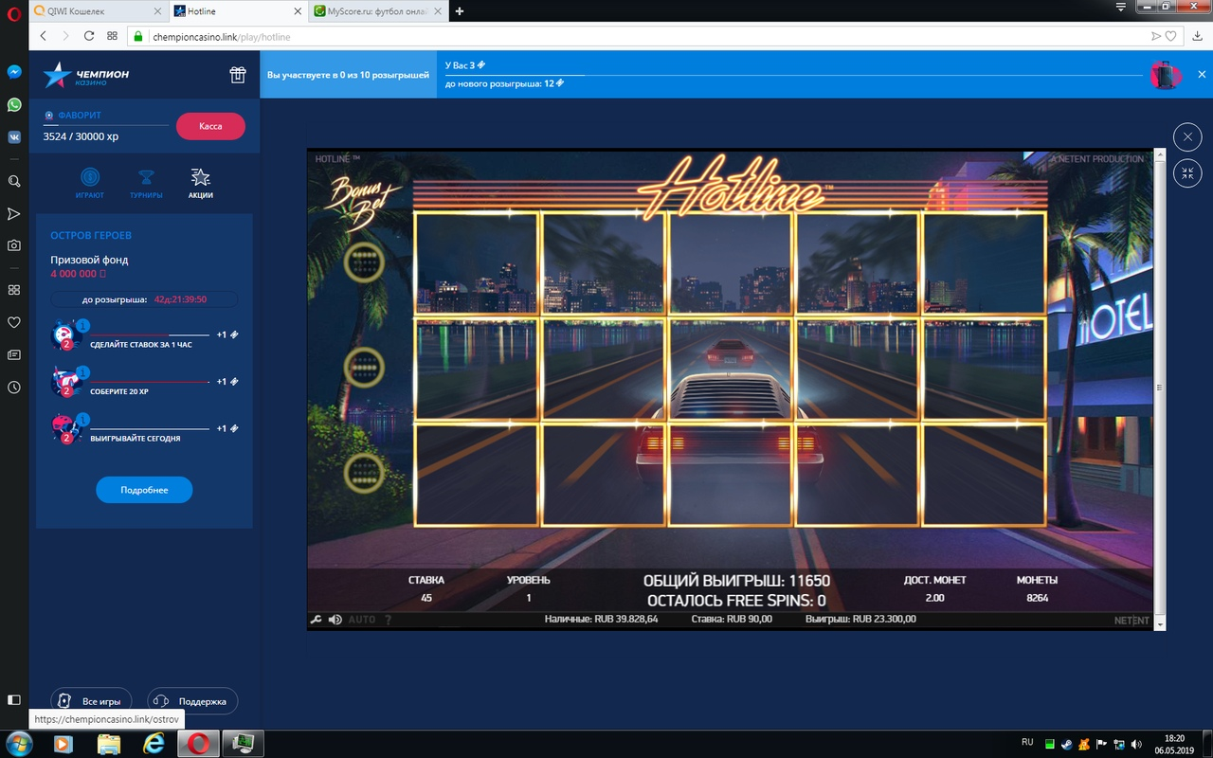
Task: Open Snapshot camera tool in sidebar
Action: [14, 245]
